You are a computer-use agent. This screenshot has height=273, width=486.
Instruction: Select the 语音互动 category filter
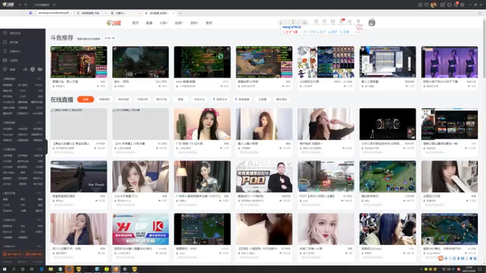pos(220,99)
